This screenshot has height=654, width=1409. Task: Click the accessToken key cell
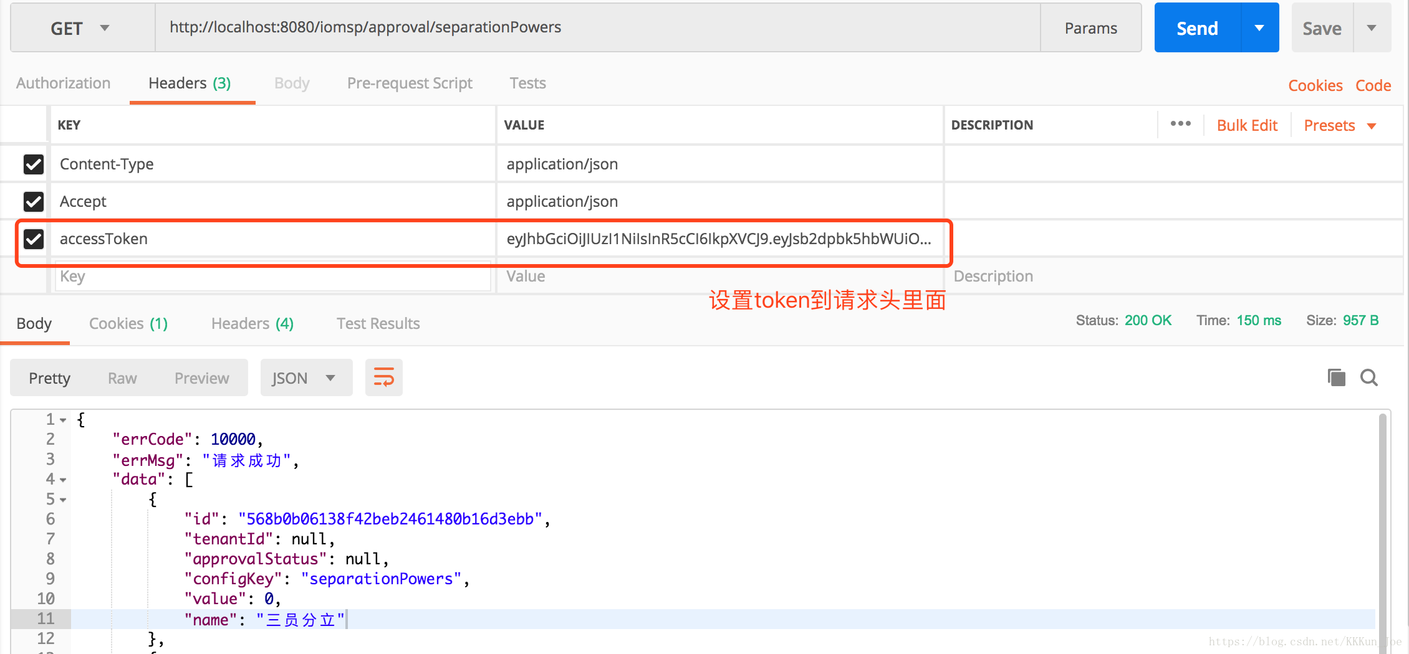pos(273,239)
